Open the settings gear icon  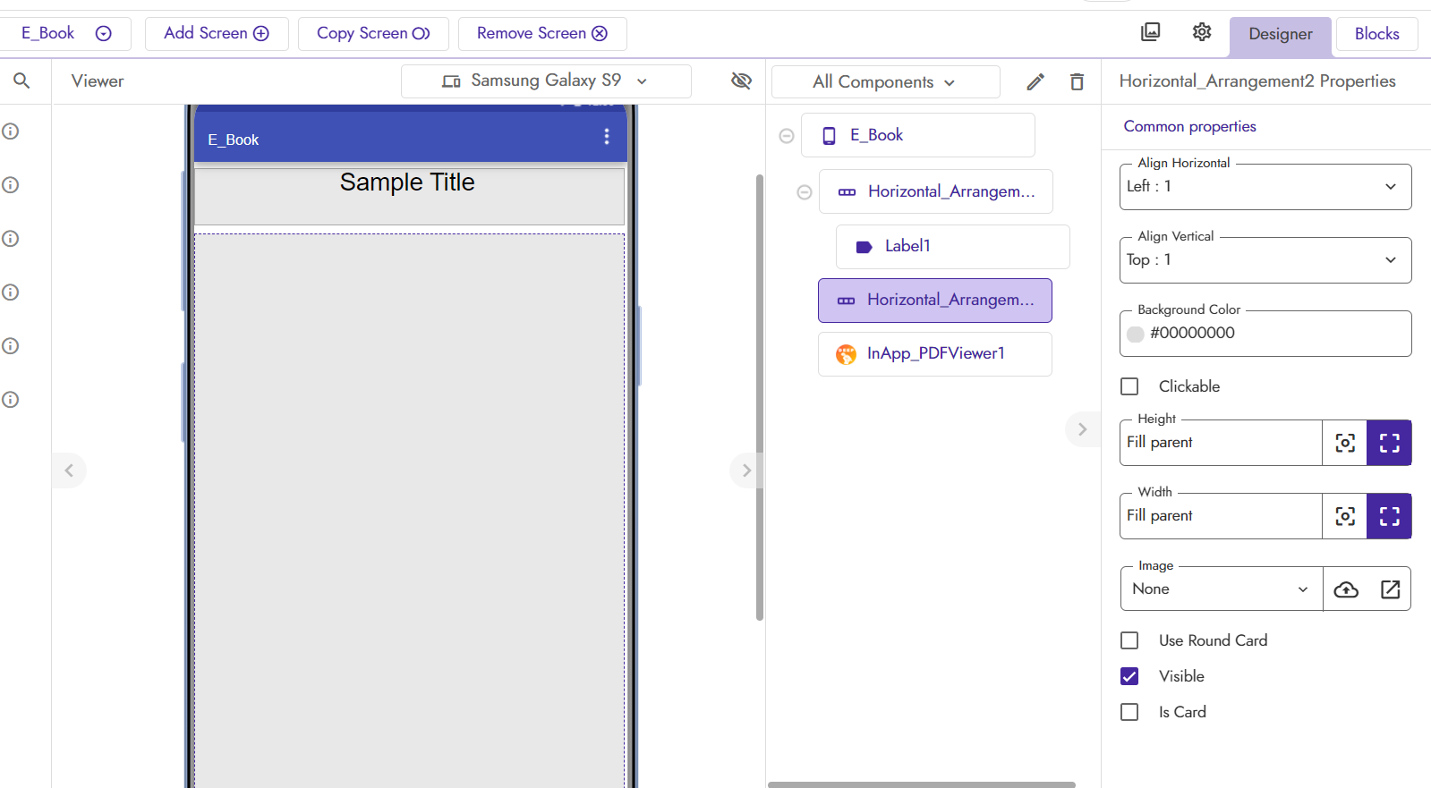pos(1202,32)
